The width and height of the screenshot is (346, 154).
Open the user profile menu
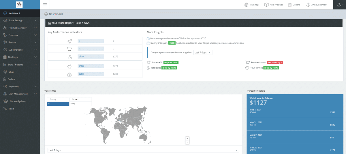(x=339, y=5)
